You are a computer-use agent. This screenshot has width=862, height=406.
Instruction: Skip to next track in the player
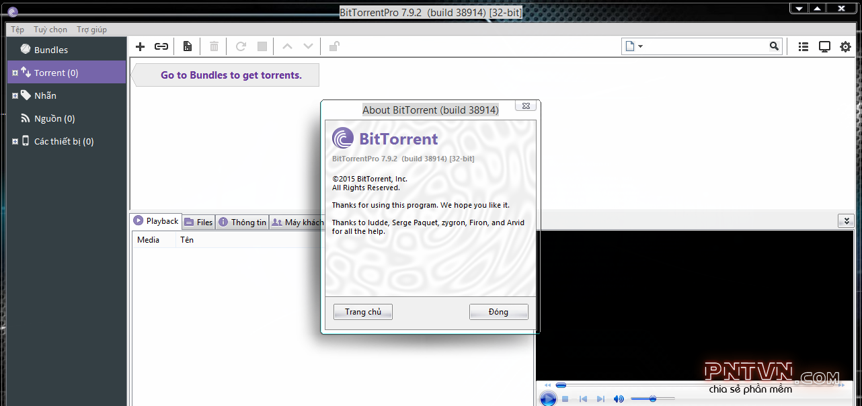[600, 399]
